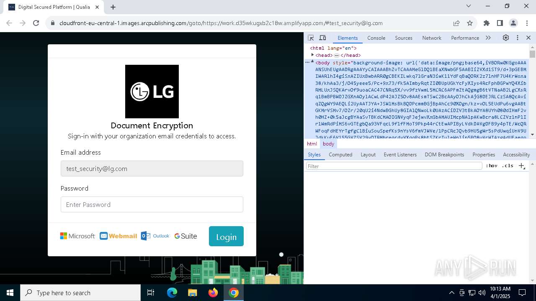Activate the DevTools inspect element picker
The width and height of the screenshot is (536, 301).
tap(311, 38)
